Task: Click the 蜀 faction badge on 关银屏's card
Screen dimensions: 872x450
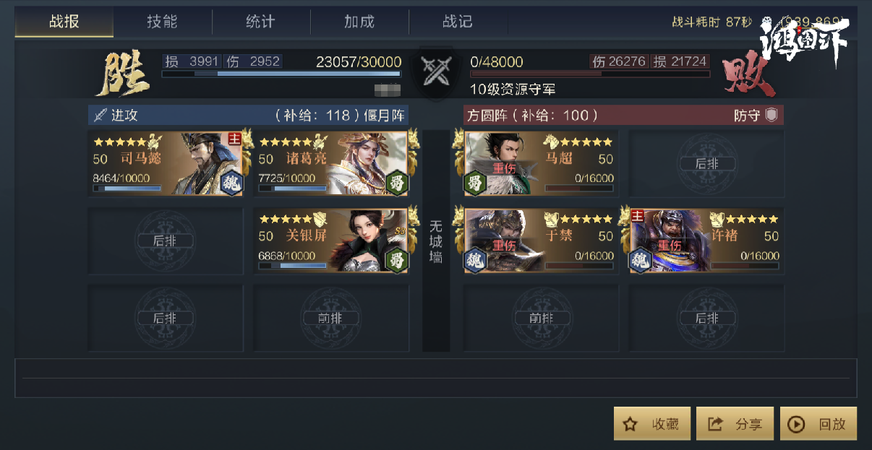Action: tap(396, 260)
